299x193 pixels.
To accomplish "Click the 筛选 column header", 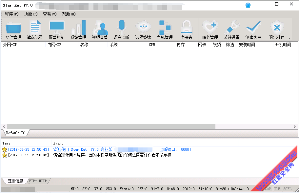I will click(x=231, y=45).
